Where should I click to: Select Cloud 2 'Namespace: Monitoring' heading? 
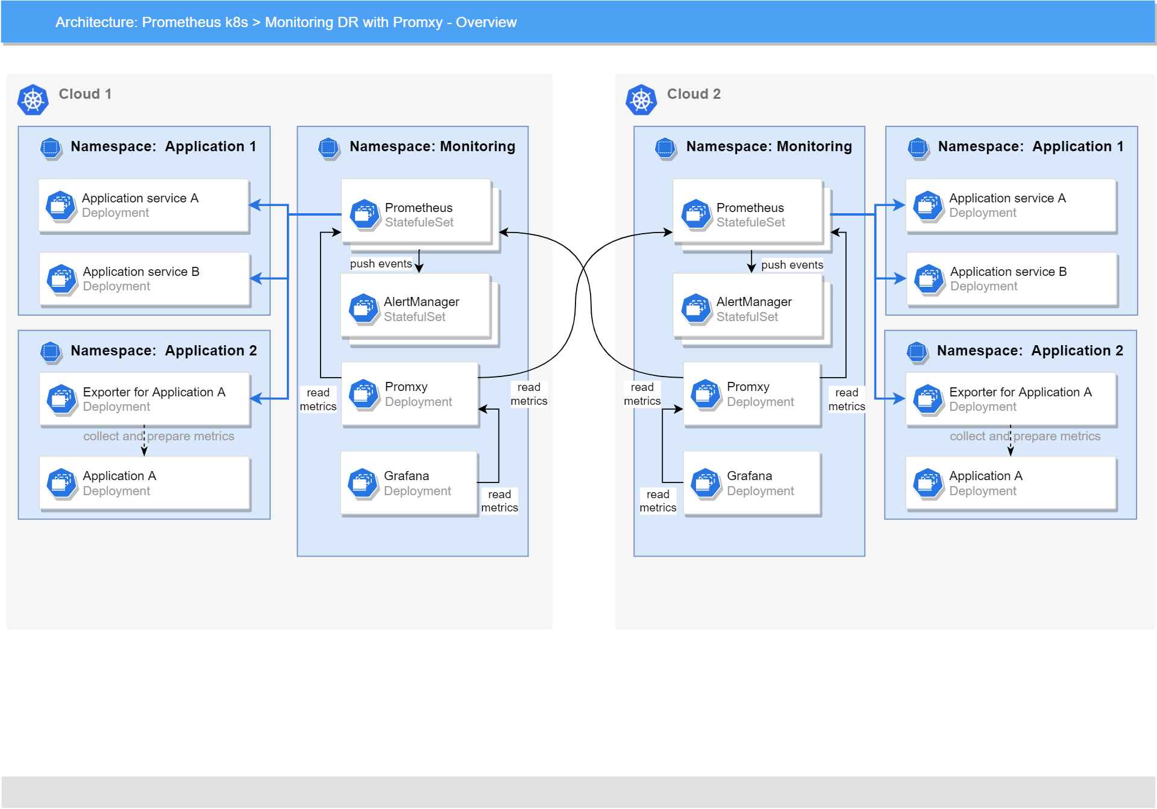click(769, 146)
